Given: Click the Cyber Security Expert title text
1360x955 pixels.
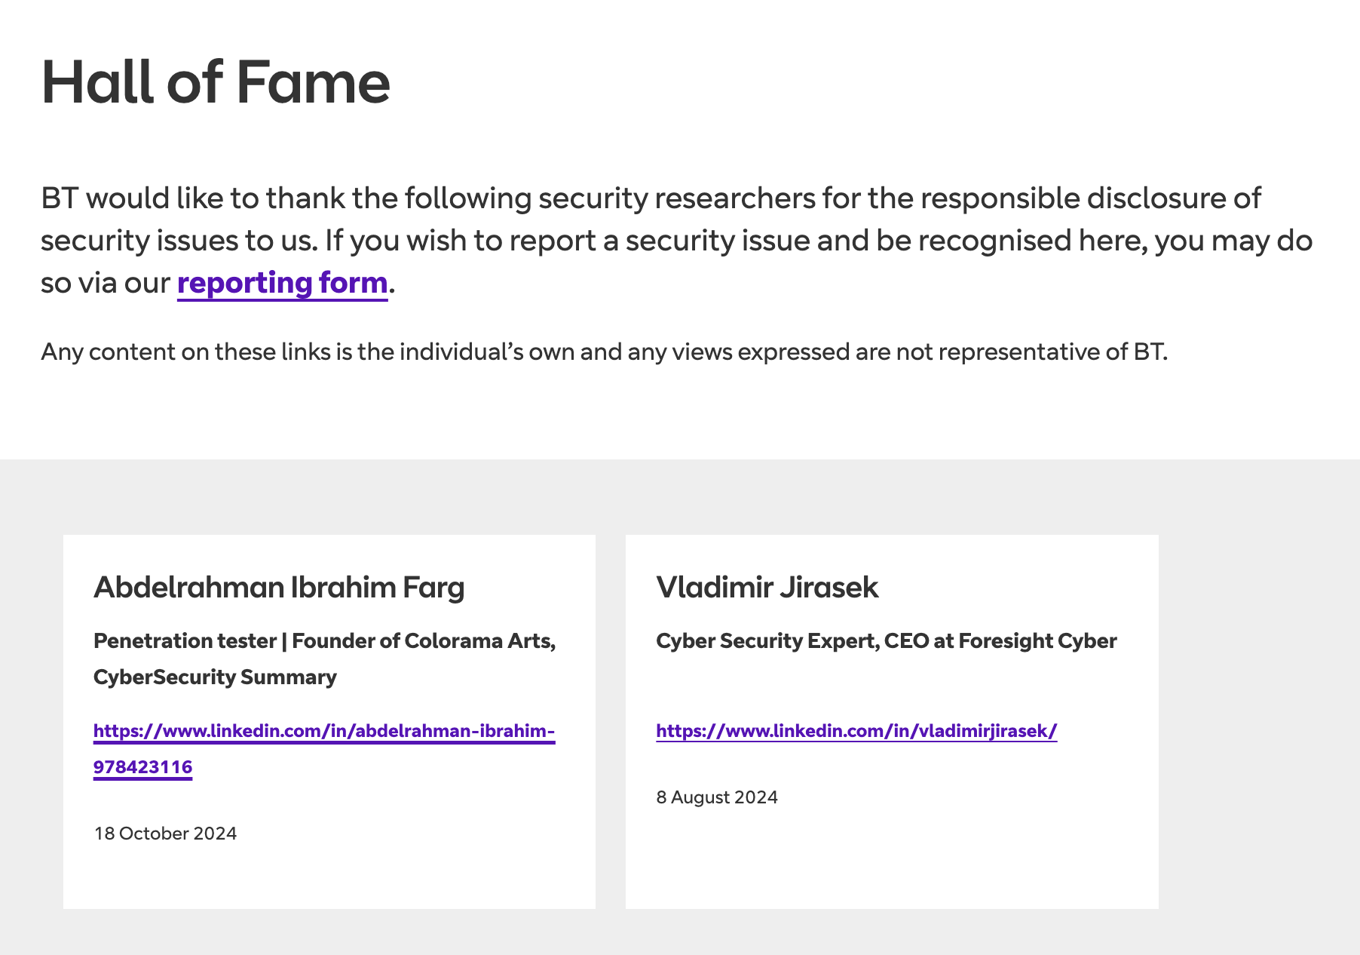Looking at the screenshot, I should (766, 641).
